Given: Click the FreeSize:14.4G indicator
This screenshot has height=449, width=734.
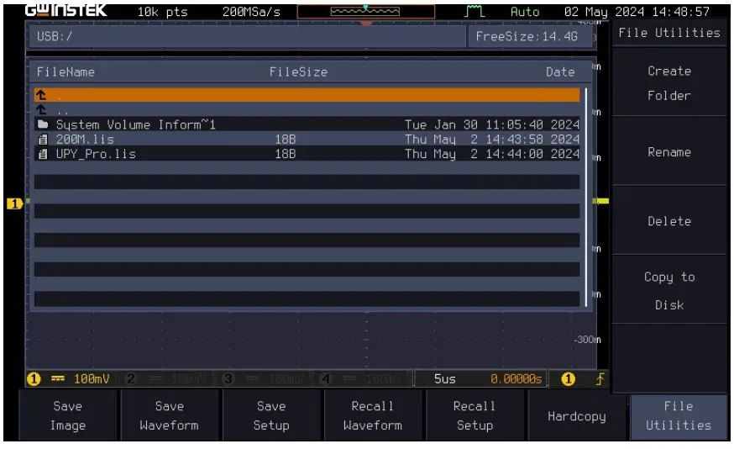Looking at the screenshot, I should [x=531, y=36].
